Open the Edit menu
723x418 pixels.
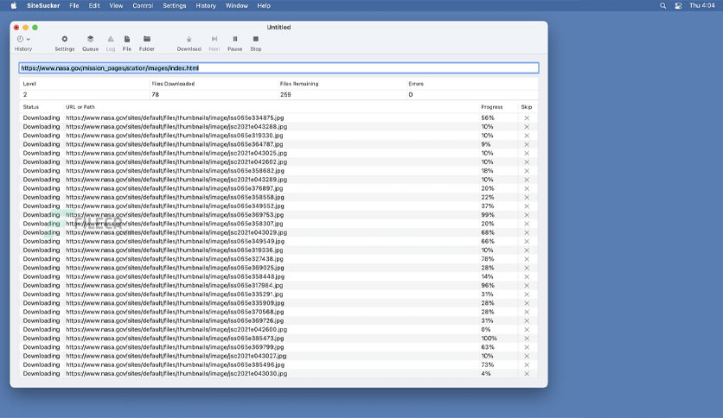pyautogui.click(x=94, y=5)
